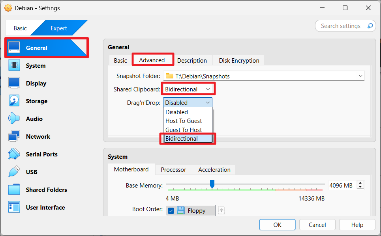
Task: Open the Motherboard tab
Action: click(x=131, y=169)
